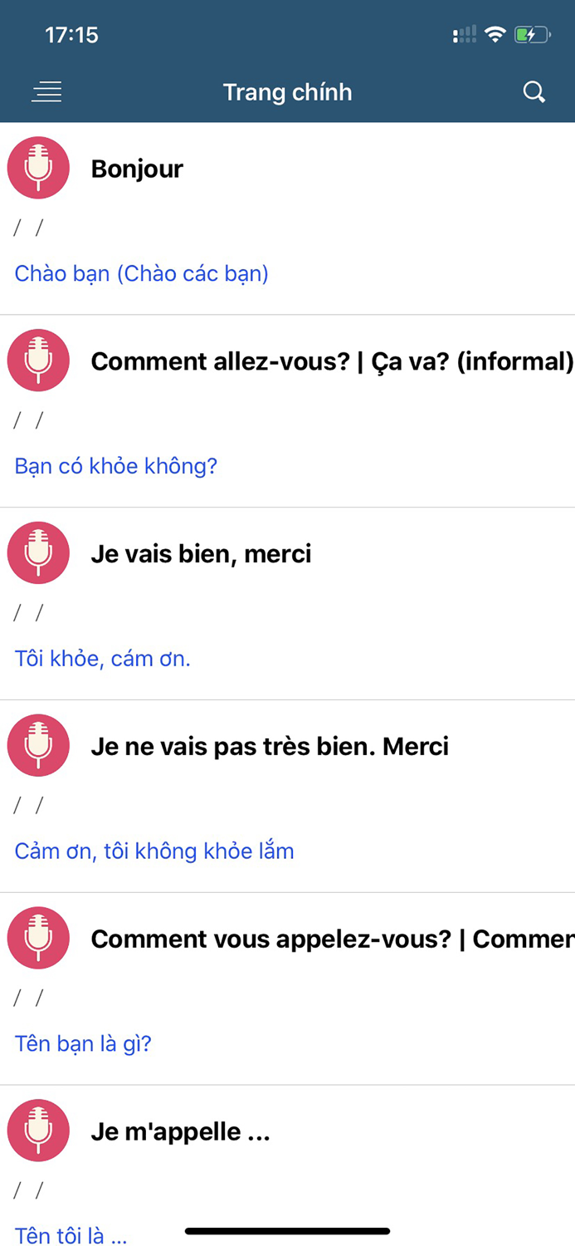575x1246 pixels.
Task: Tap the "Trang chính" title bar
Action: [x=287, y=92]
